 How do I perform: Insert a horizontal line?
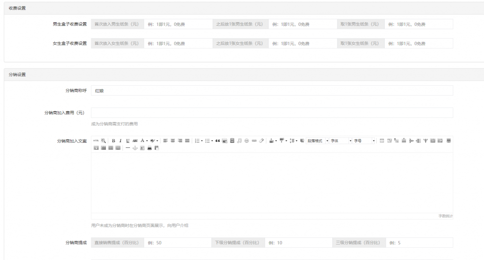(128, 148)
